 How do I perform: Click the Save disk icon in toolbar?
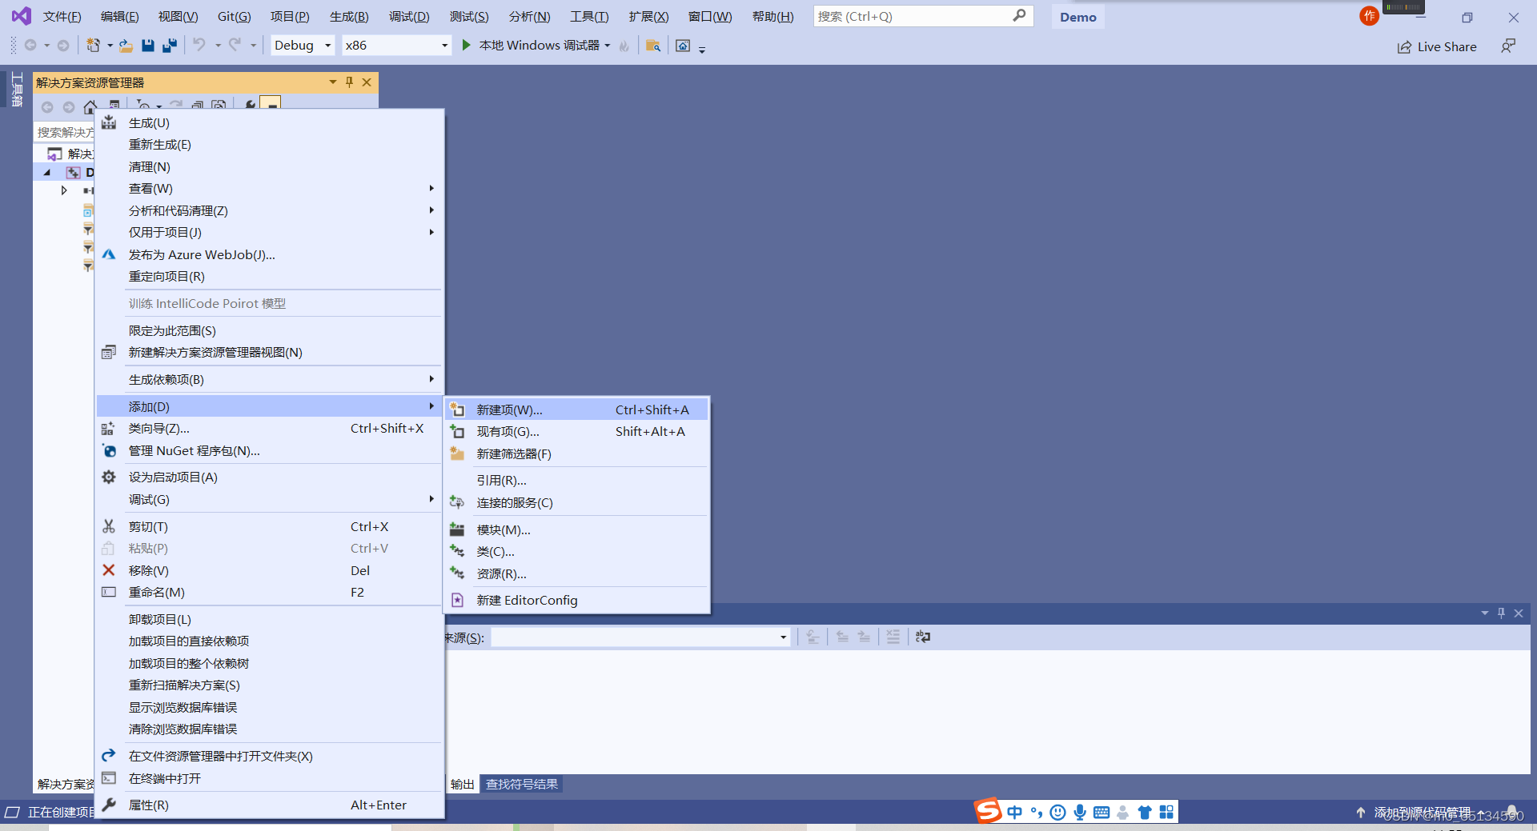pyautogui.click(x=147, y=46)
